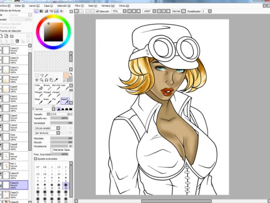Open the rotation angle dropdown arrow
270x203 pixels.
pos(154,11)
